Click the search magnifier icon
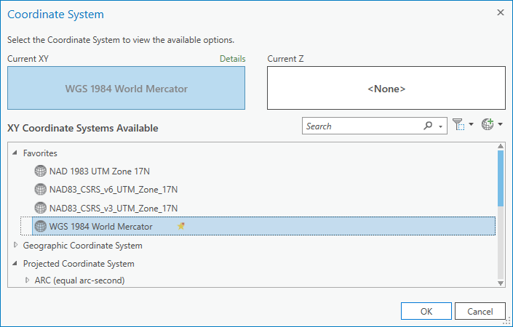This screenshot has width=513, height=327. (428, 126)
